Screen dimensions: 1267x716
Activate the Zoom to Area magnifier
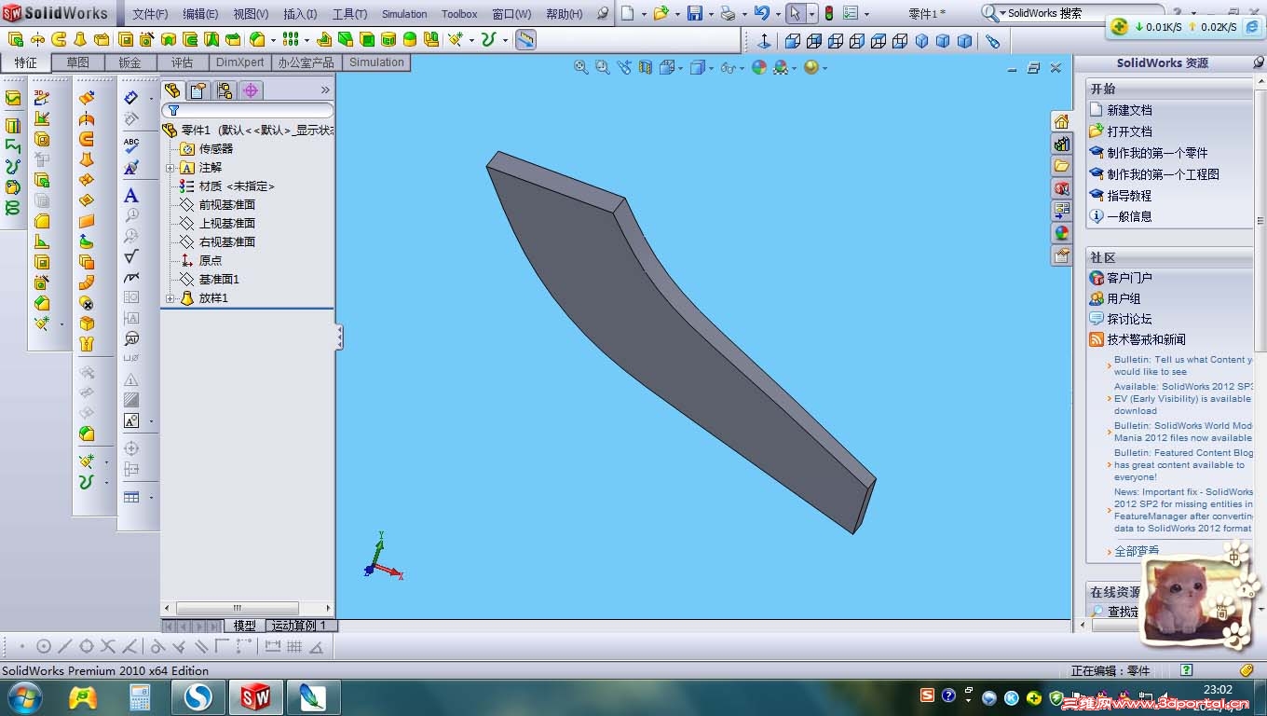point(603,67)
